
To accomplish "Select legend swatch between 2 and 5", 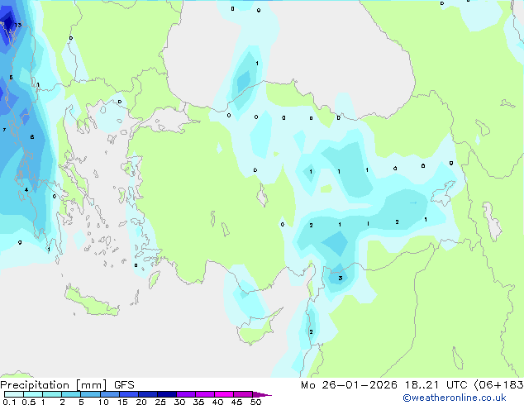I will (x=71, y=394).
